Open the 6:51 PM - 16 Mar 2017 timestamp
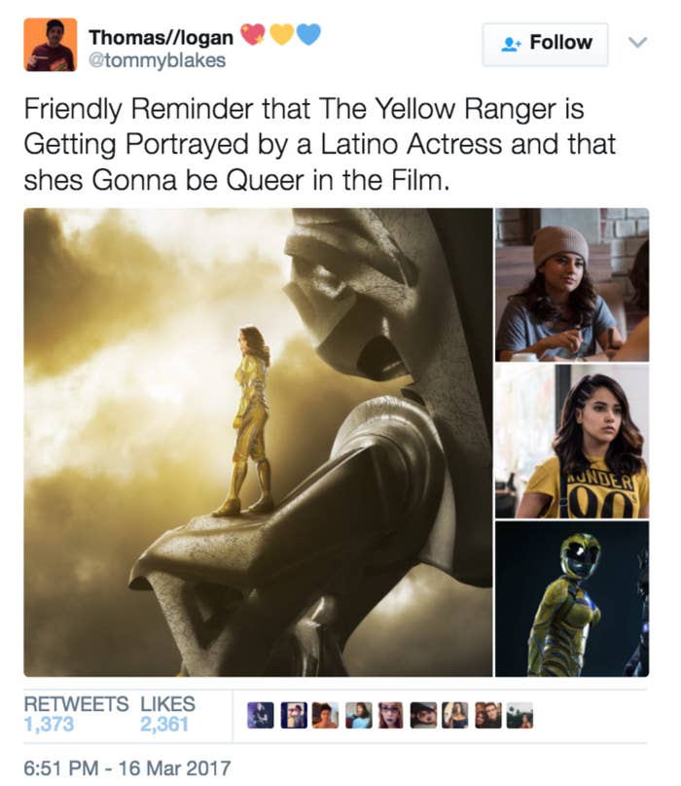681x786 pixels. (x=126, y=768)
